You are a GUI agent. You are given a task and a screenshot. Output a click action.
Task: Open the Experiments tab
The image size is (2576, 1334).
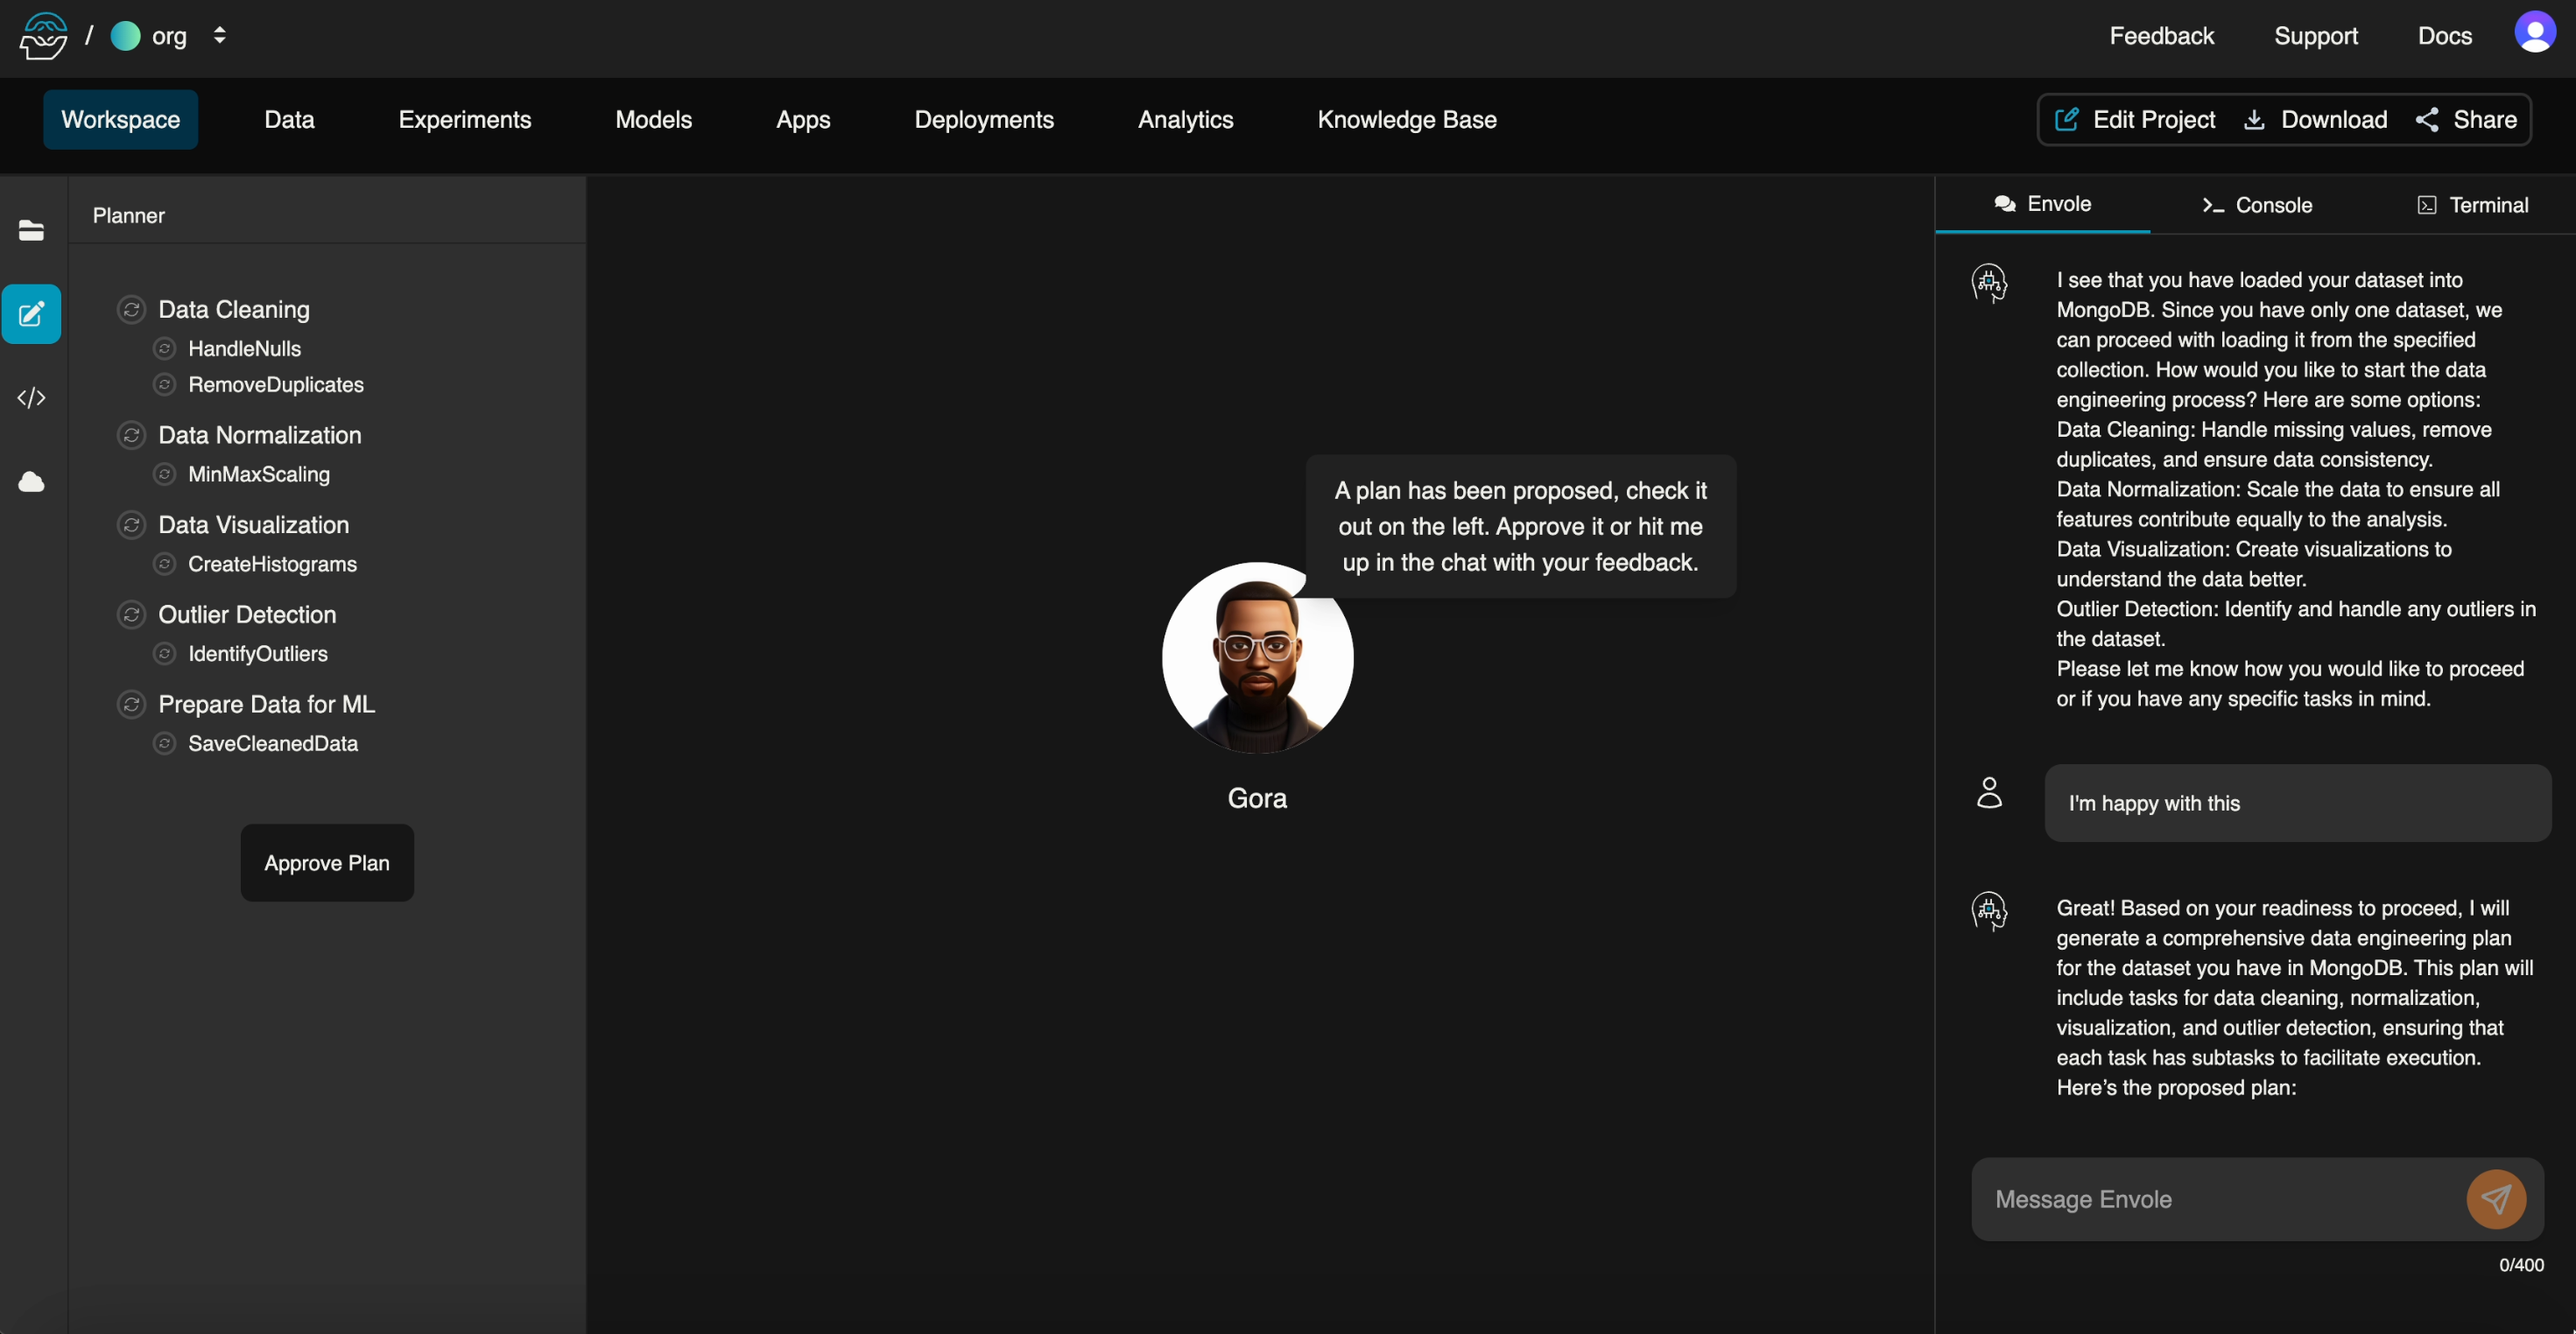pyautogui.click(x=464, y=119)
